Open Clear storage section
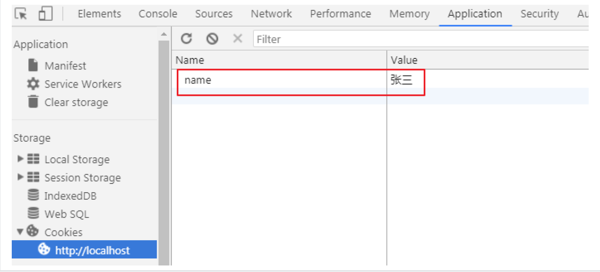 click(76, 102)
